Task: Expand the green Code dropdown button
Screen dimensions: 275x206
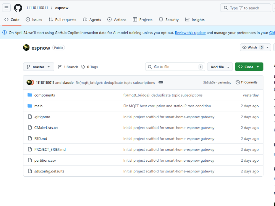Action: (249, 67)
